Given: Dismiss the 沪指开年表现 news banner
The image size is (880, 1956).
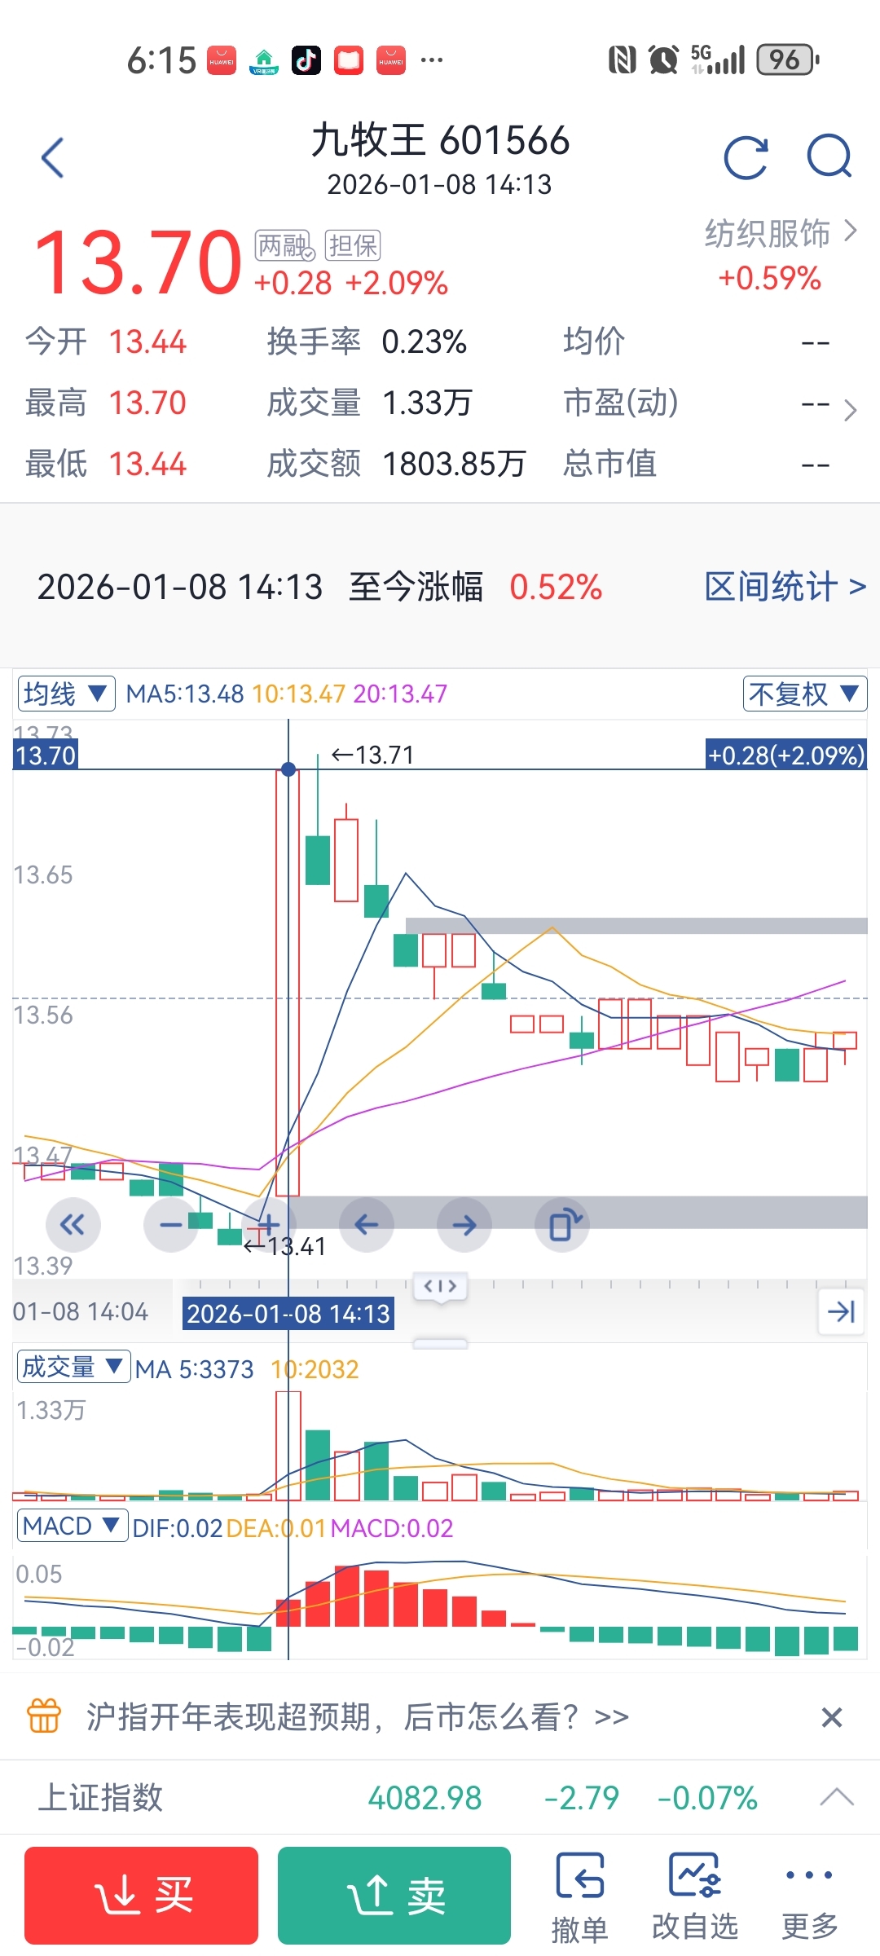Looking at the screenshot, I should click(831, 1717).
